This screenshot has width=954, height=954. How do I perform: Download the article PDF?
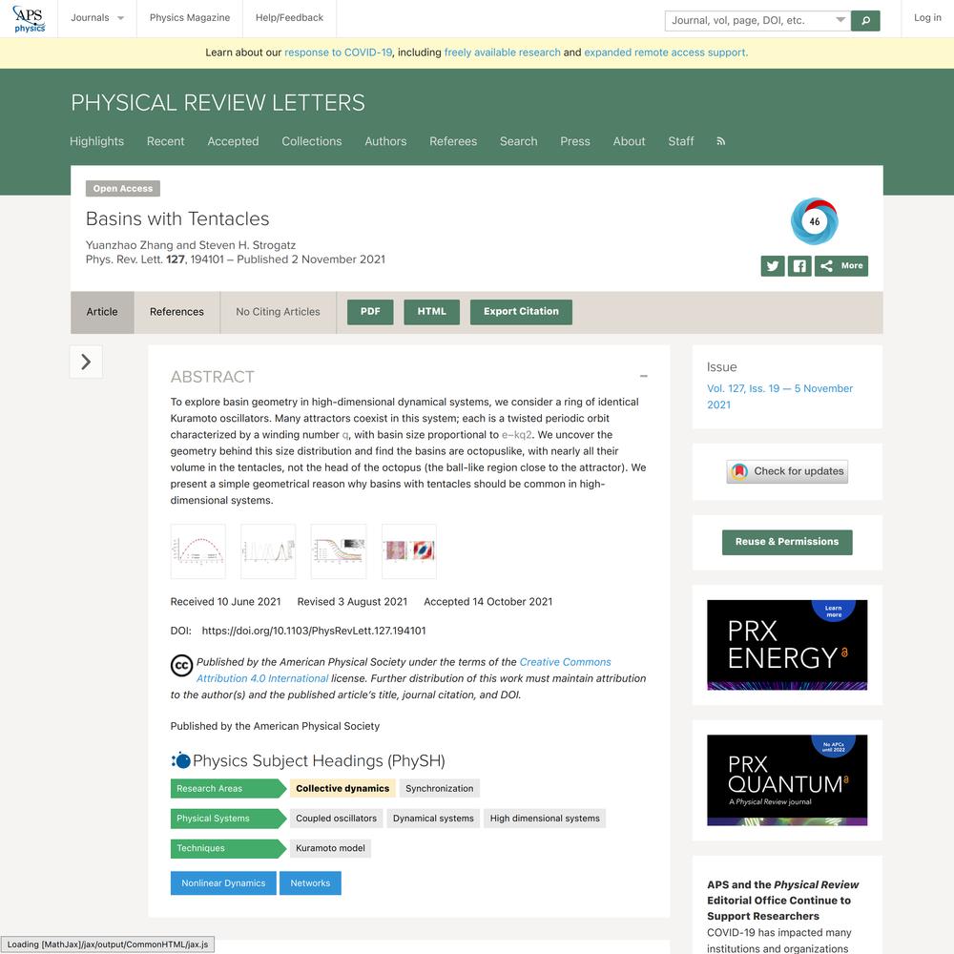tap(370, 312)
